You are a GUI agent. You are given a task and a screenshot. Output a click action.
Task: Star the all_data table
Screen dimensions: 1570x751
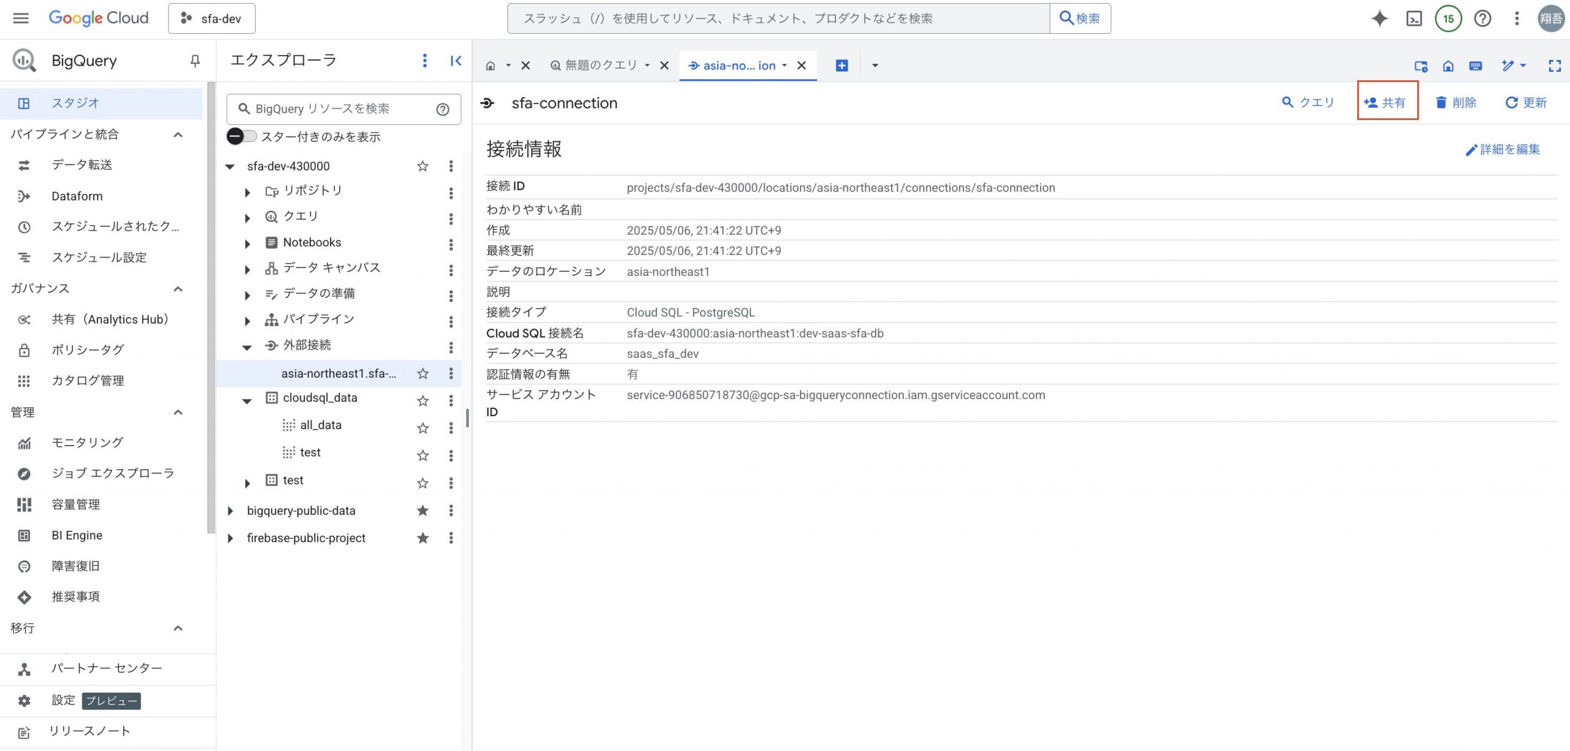[x=423, y=428]
